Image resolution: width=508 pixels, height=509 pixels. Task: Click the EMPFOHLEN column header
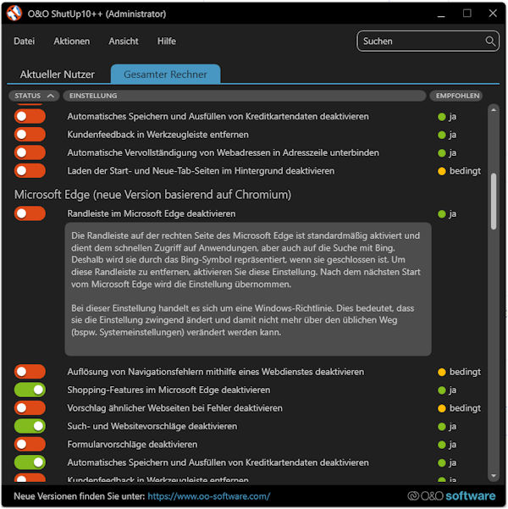click(457, 96)
